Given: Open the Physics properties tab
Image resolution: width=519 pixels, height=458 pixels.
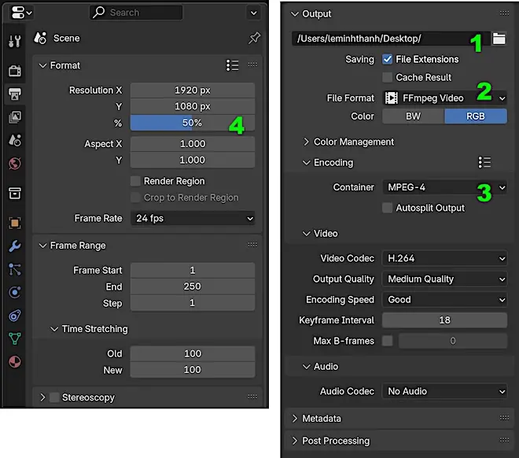Looking at the screenshot, I should 15,292.
